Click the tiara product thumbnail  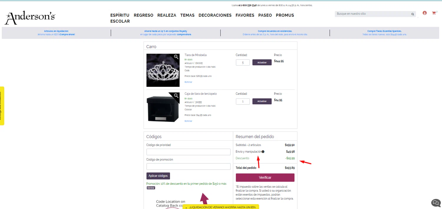pos(163,70)
